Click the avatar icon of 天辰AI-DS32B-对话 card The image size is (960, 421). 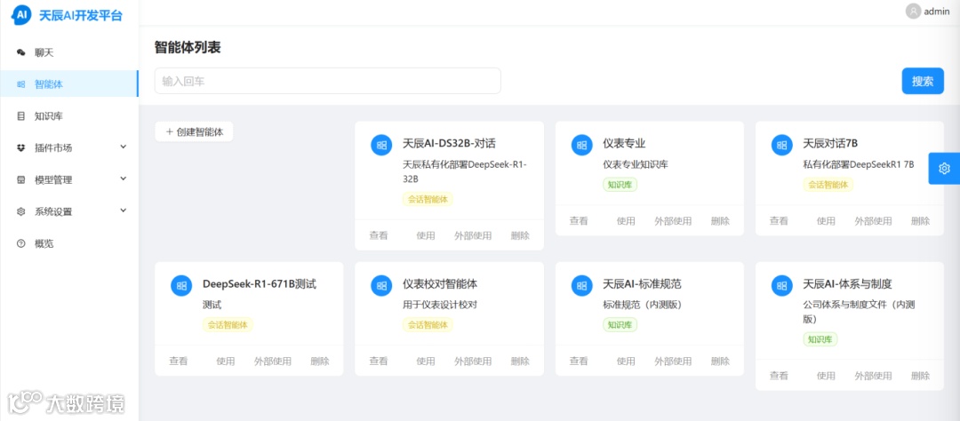point(381,145)
